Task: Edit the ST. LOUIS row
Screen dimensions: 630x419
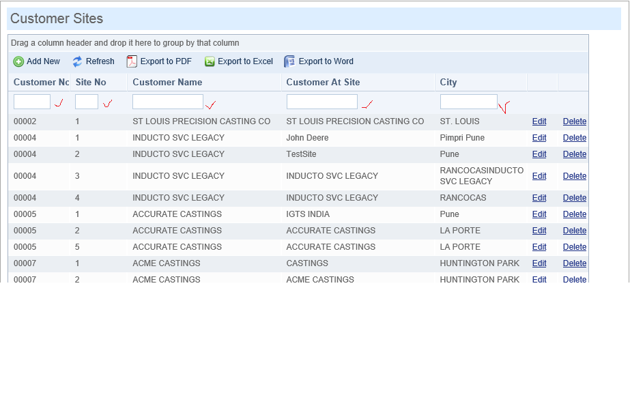Action: tap(539, 121)
